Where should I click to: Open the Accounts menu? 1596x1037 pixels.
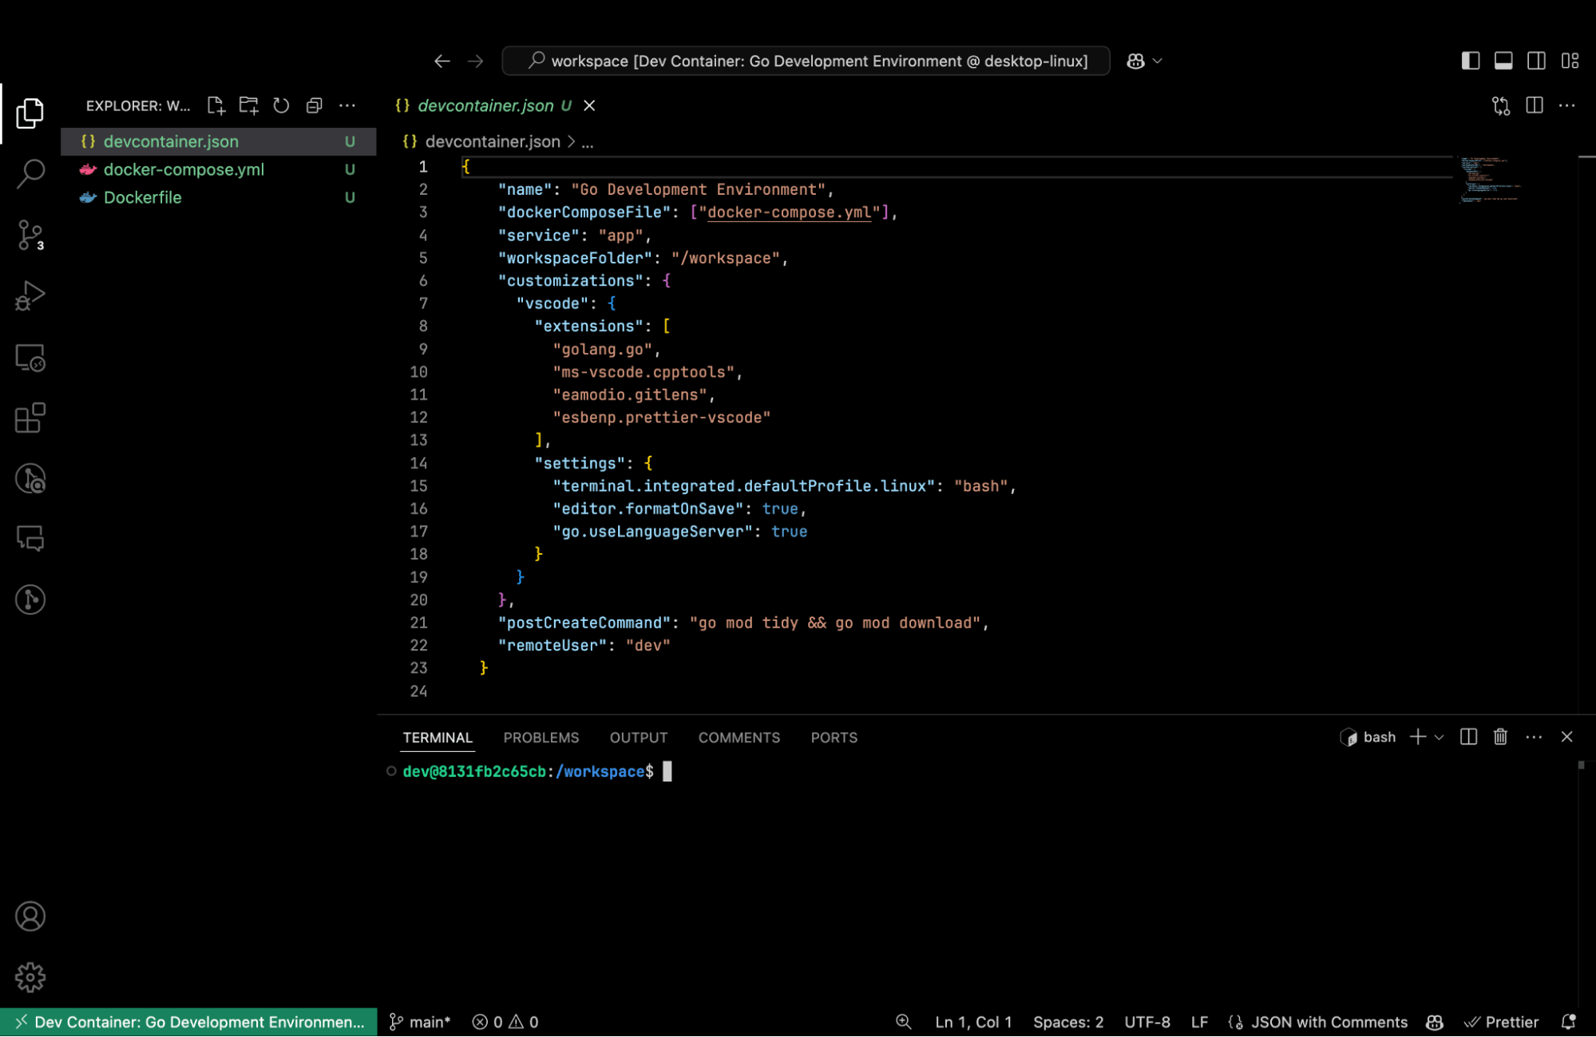pos(30,916)
